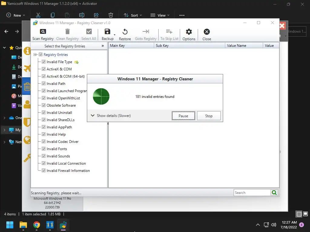This screenshot has height=232, width=310.
Task: Click the Copy icon in Explorer
Action: pyautogui.click(x=53, y=15)
